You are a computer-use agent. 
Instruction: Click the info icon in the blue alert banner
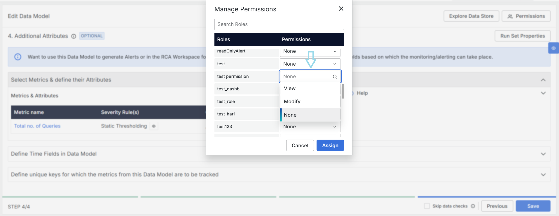click(x=18, y=57)
